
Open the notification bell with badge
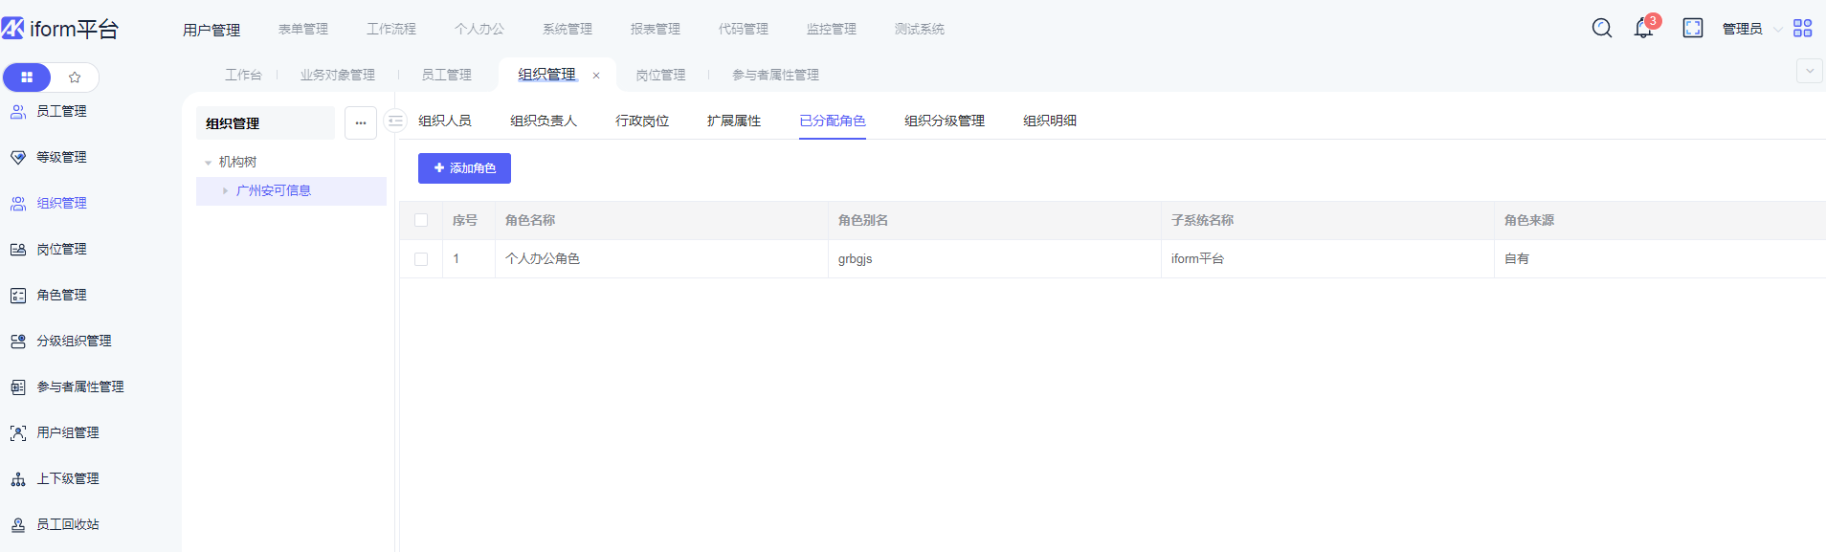click(x=1643, y=29)
